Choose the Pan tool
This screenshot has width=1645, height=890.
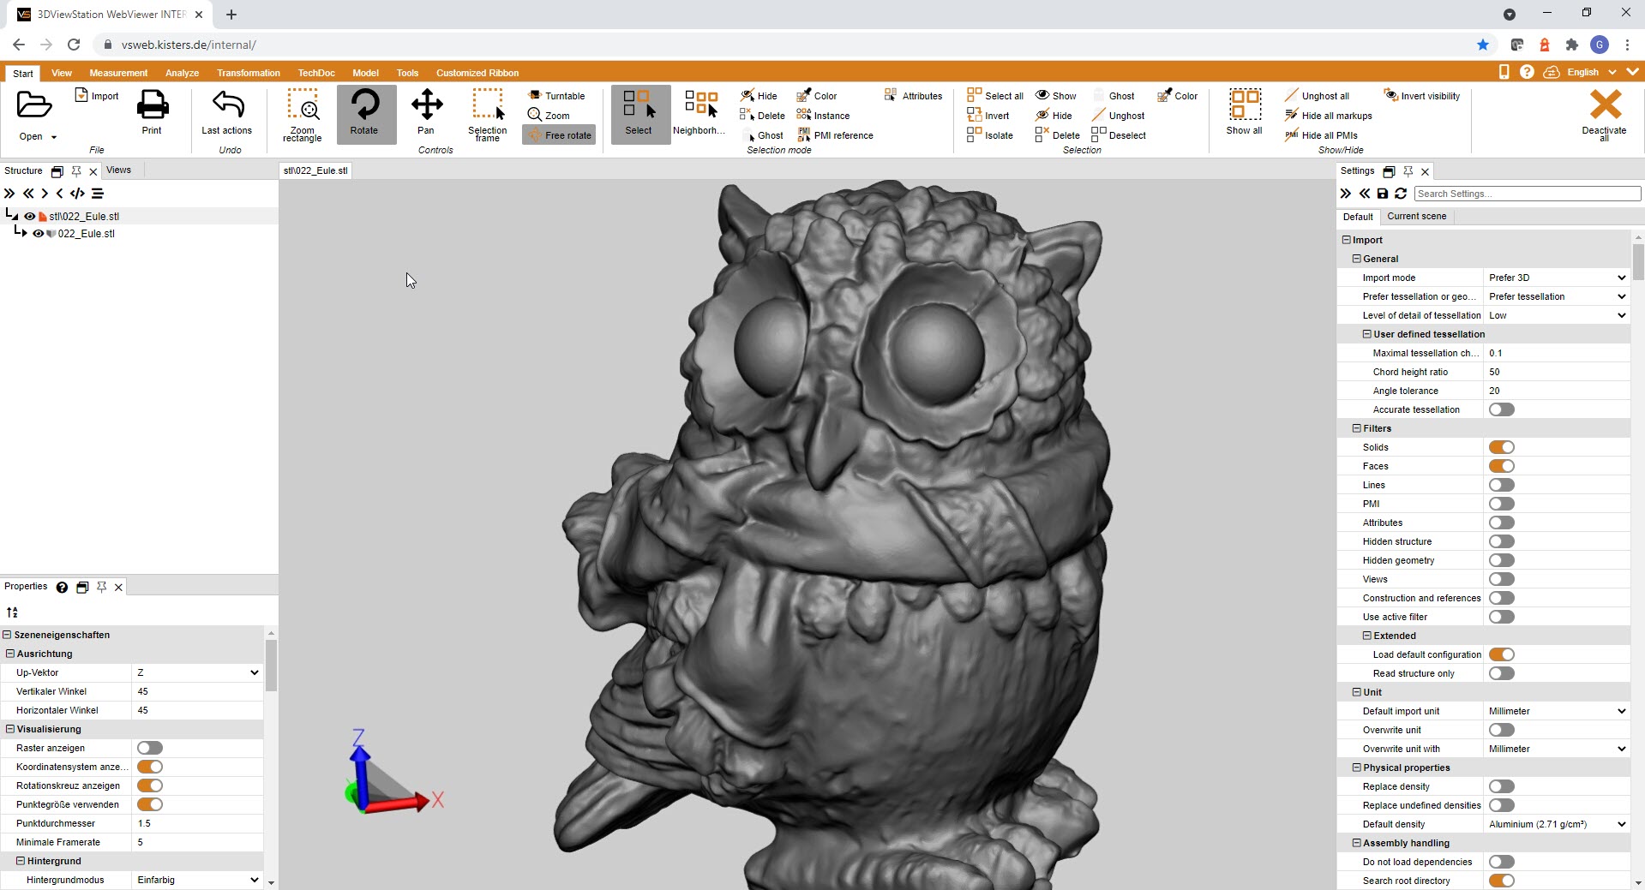(426, 112)
